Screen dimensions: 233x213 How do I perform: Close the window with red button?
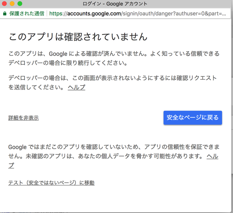pos(4,3)
